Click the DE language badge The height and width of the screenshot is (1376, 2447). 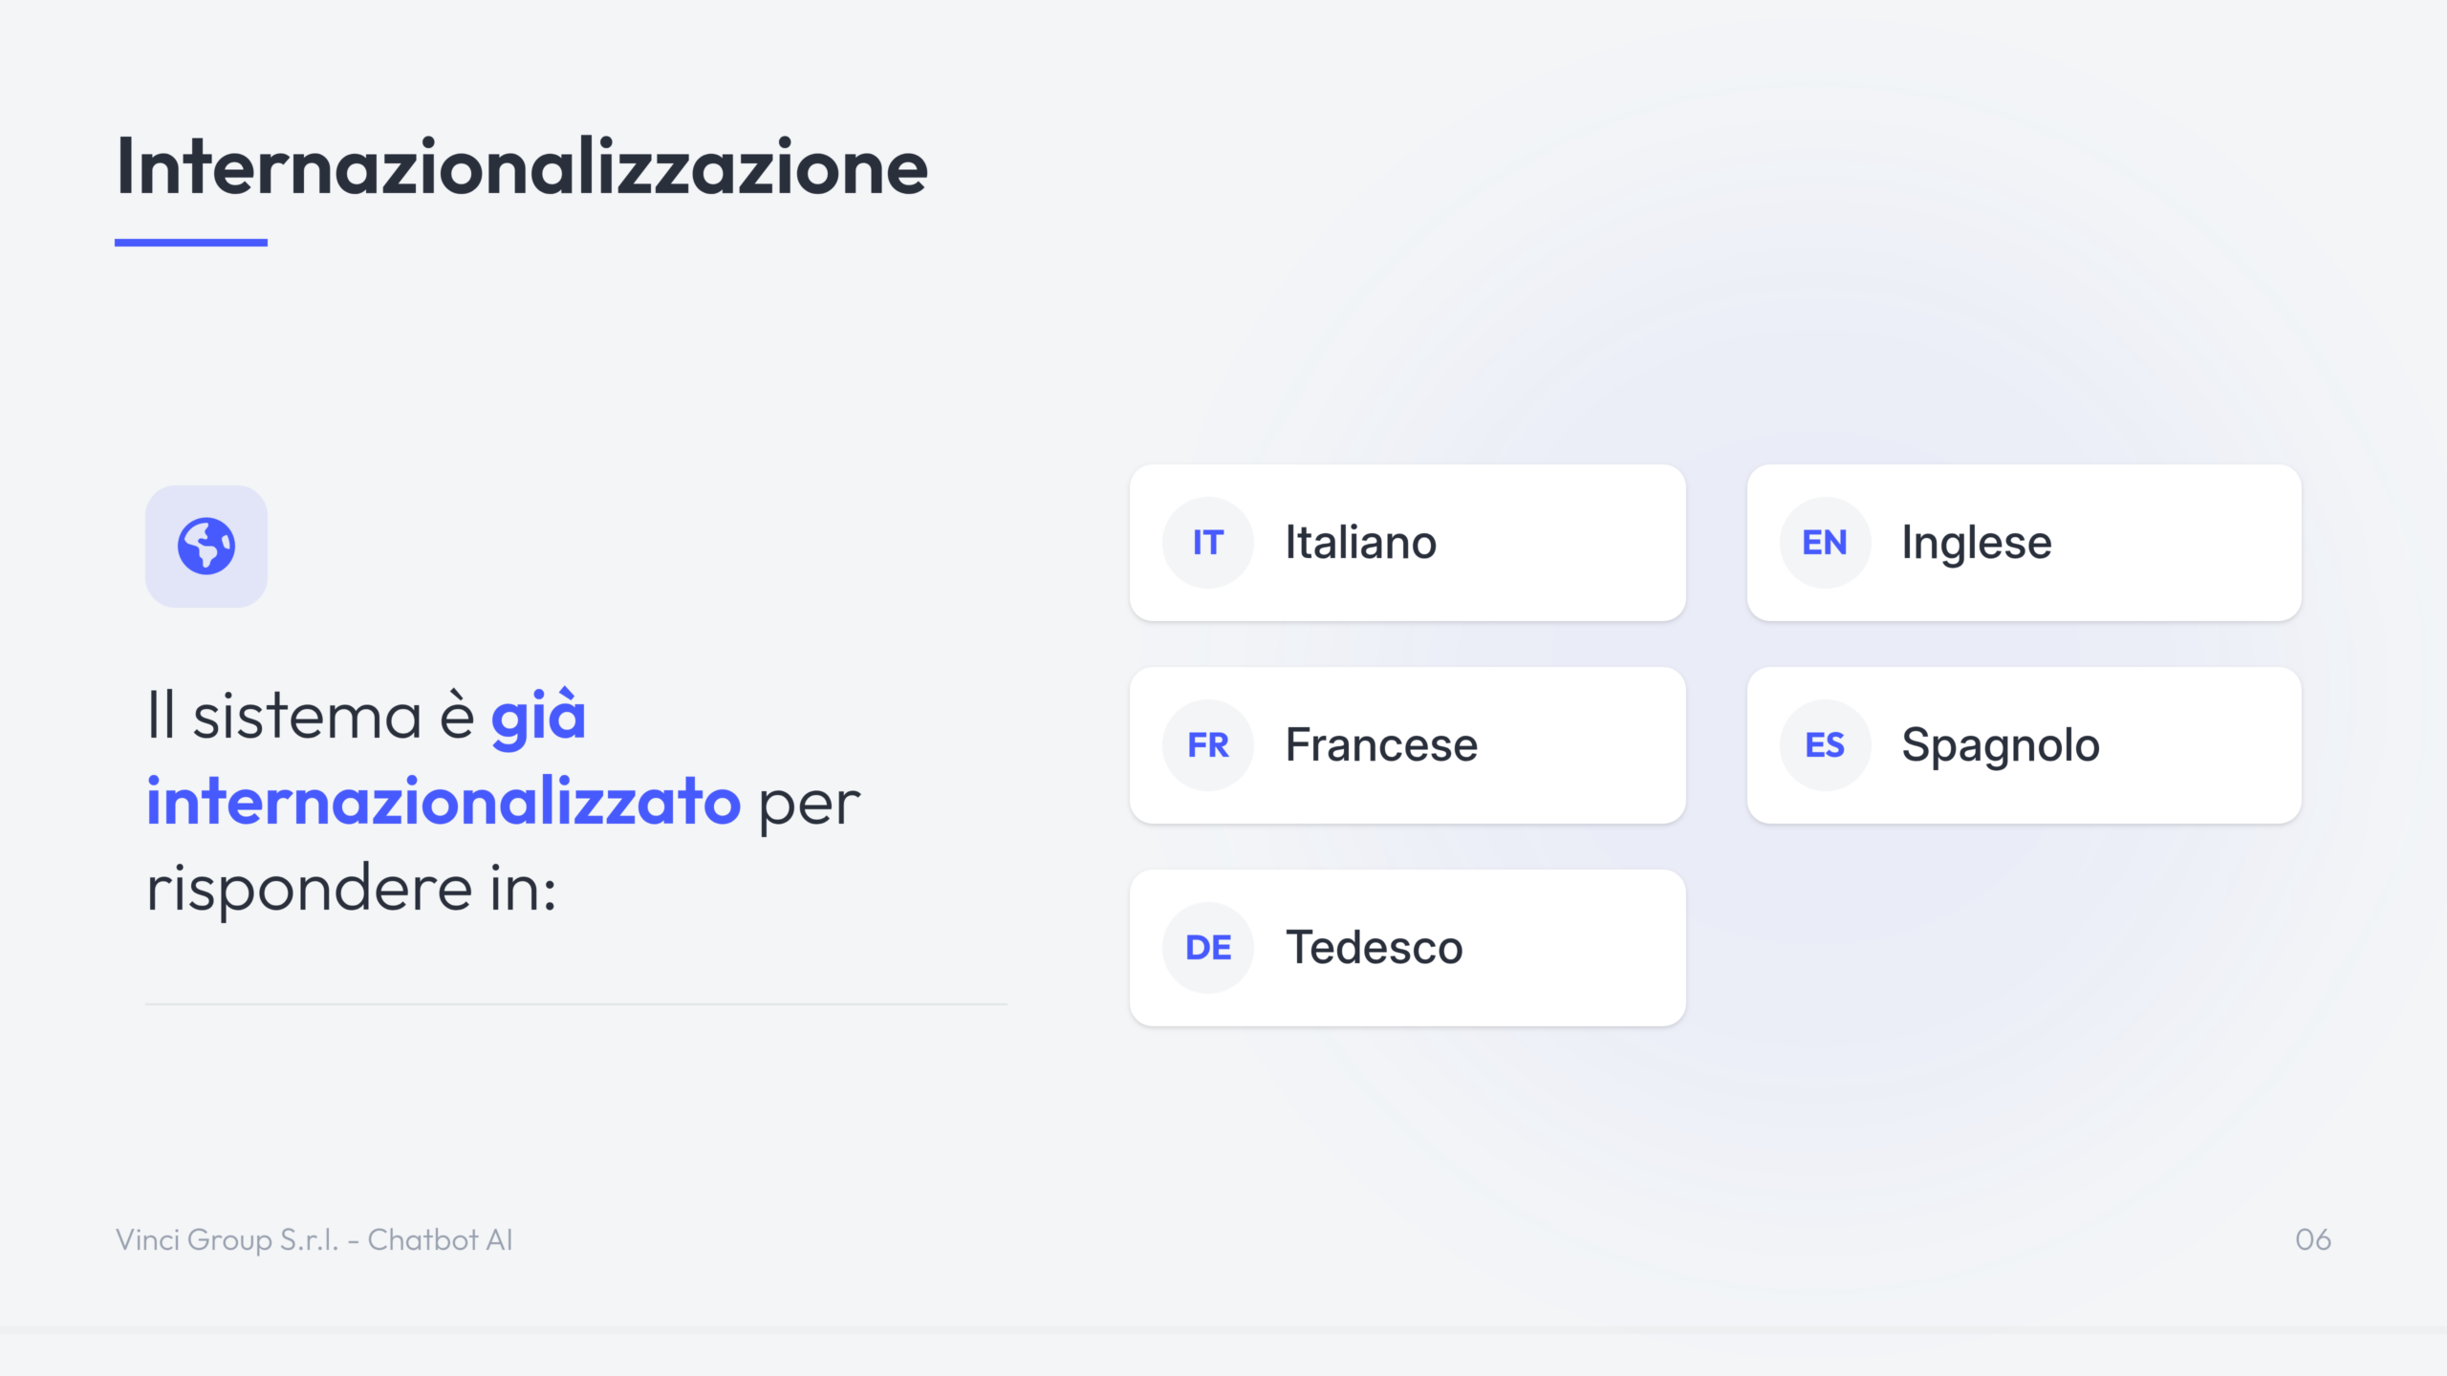coord(1208,948)
